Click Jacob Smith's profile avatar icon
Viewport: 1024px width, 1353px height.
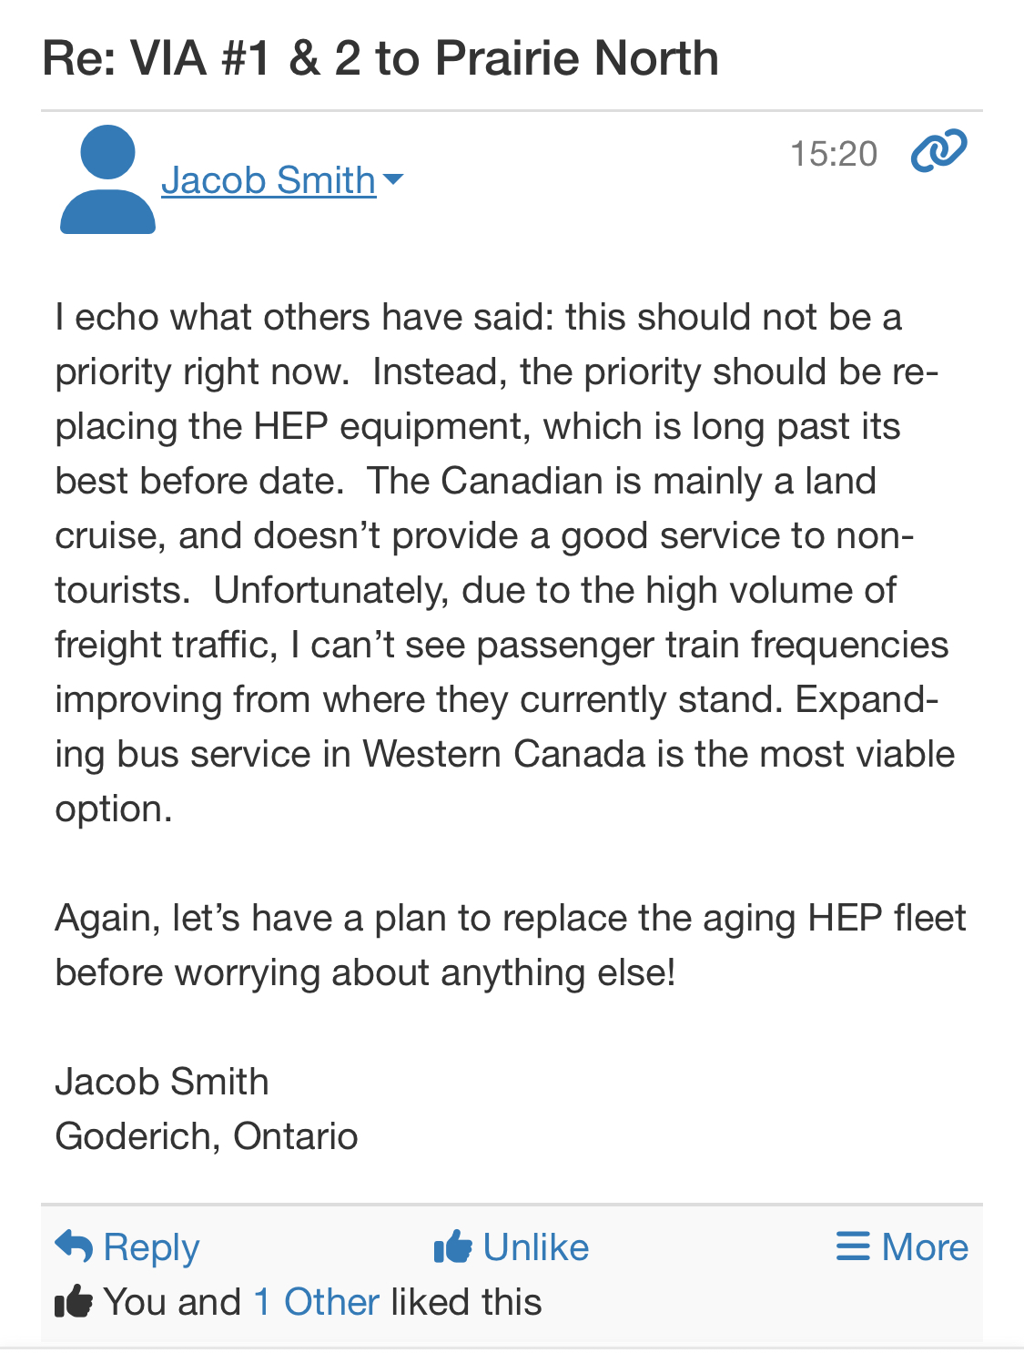107,180
